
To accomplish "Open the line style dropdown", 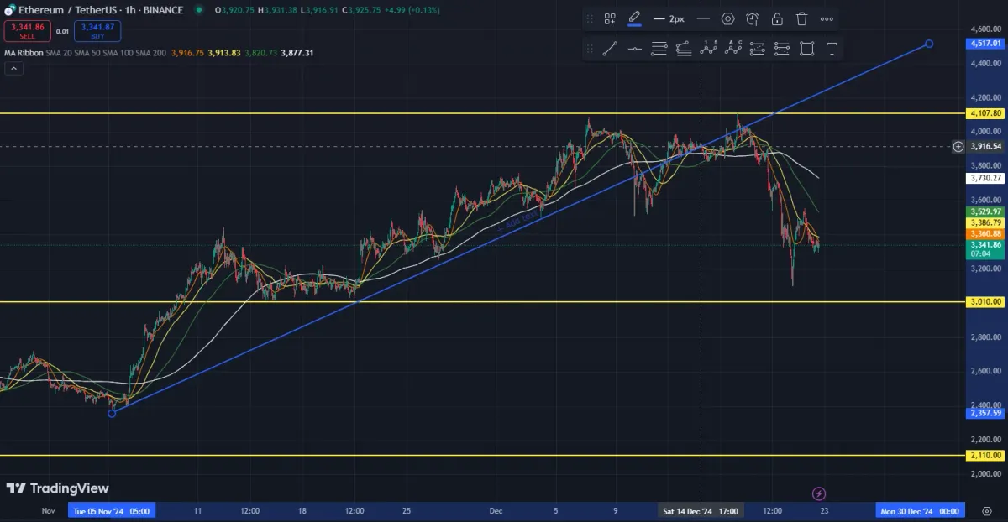I will click(703, 18).
